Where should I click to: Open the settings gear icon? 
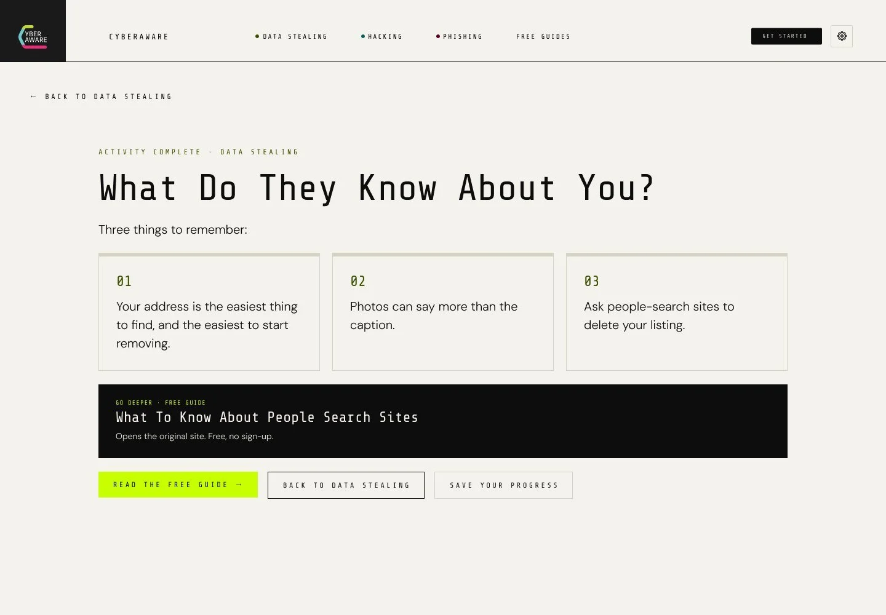tap(841, 36)
